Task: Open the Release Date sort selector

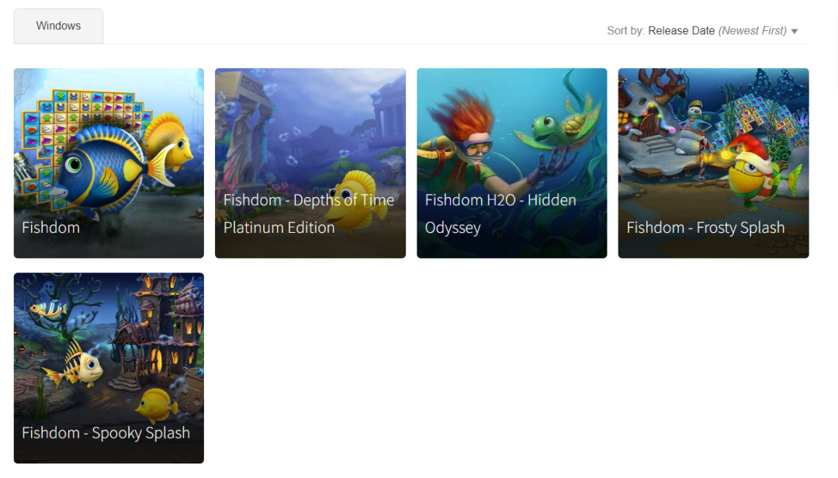Action: pos(681,30)
